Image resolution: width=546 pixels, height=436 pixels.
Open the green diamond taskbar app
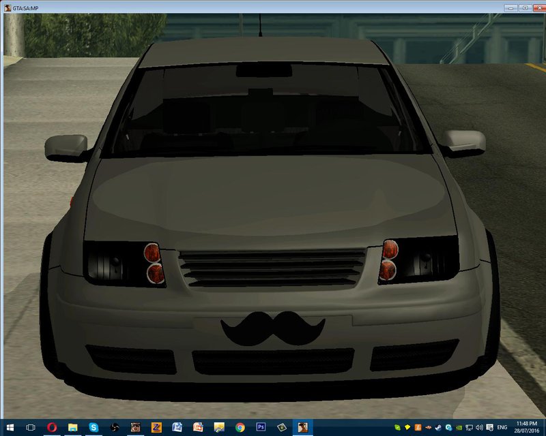tap(282, 427)
